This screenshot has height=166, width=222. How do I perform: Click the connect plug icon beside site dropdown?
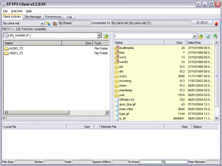pos(48,24)
